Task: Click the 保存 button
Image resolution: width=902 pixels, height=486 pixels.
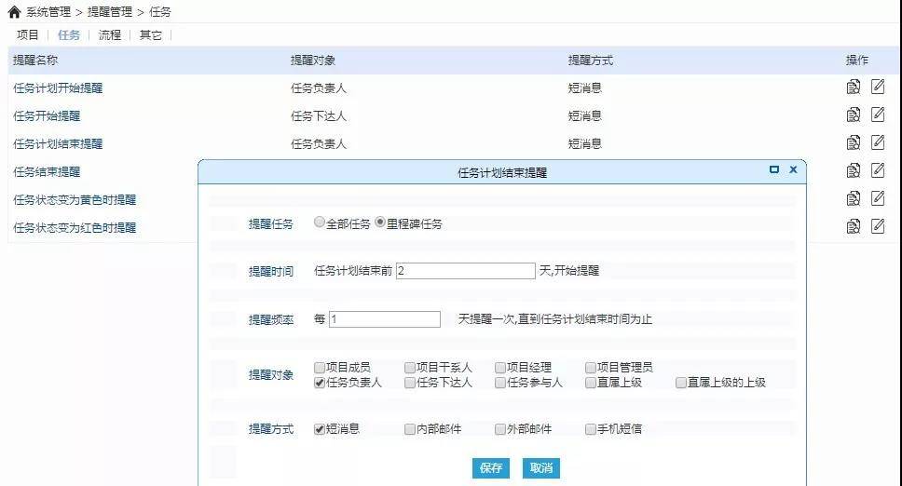Action: coord(491,468)
